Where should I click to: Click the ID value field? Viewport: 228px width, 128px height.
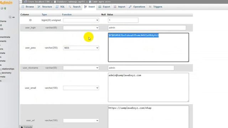pos(123,20)
